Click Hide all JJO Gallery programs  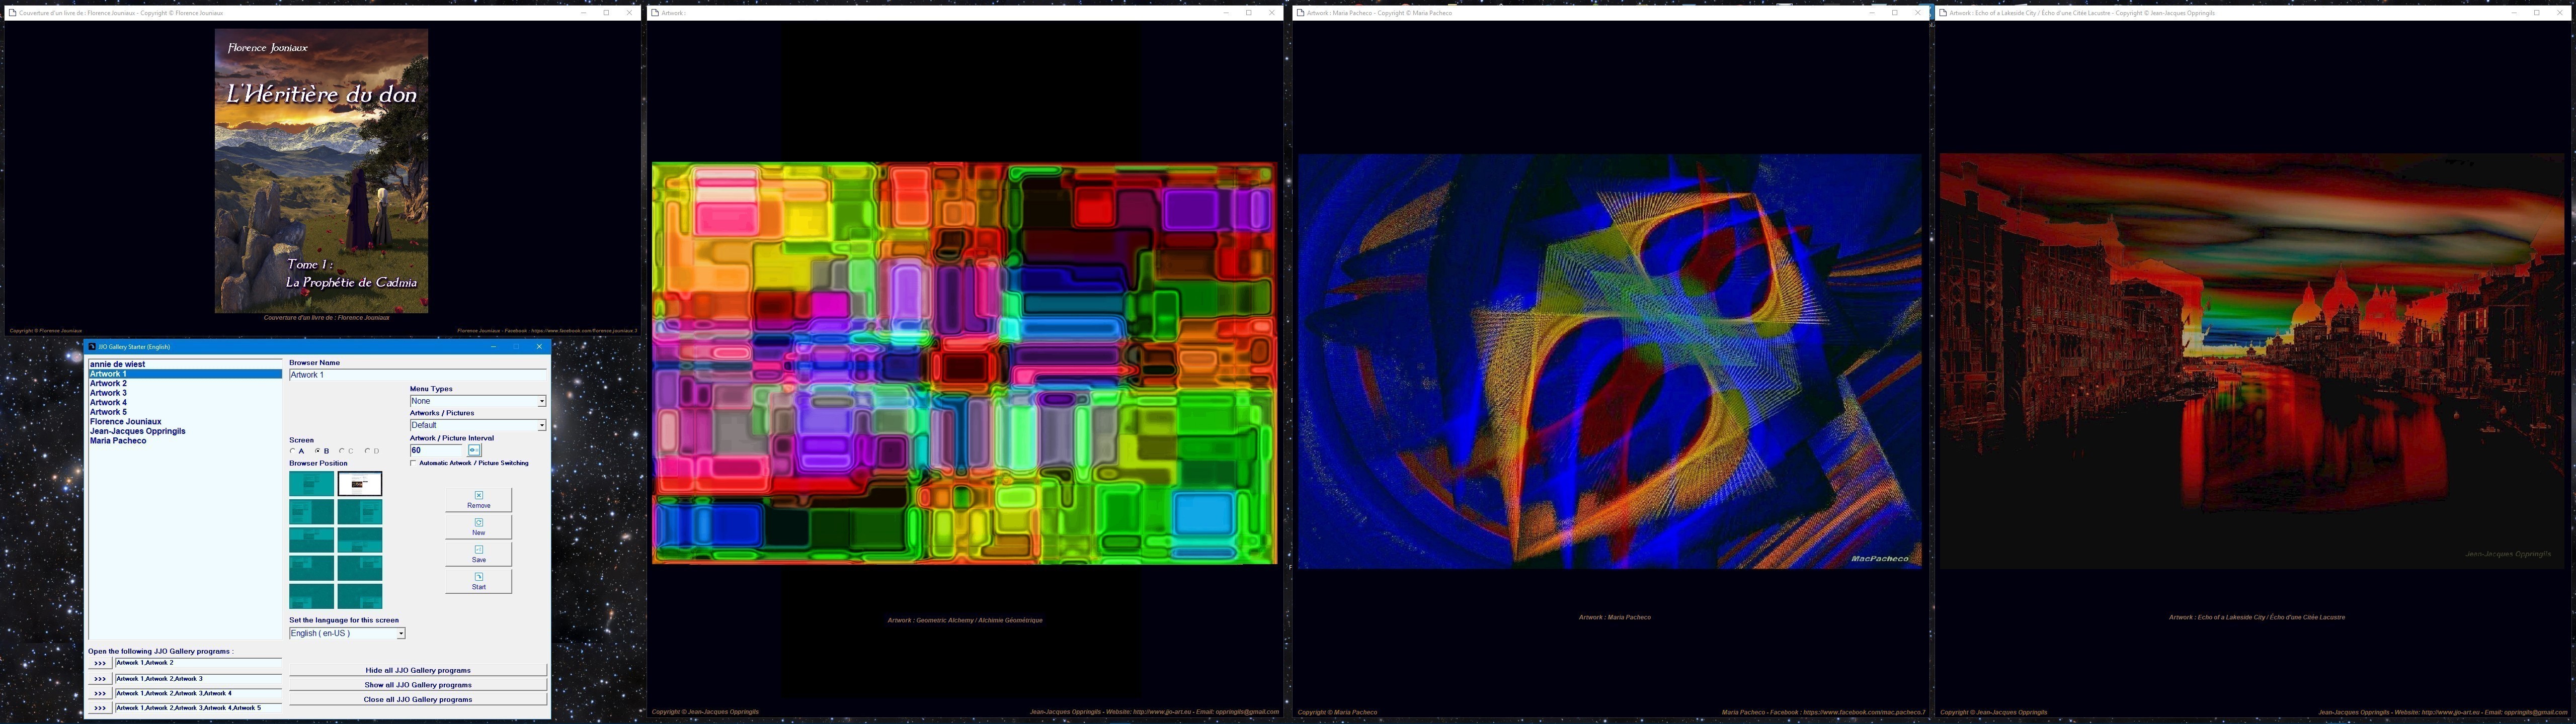[417, 670]
